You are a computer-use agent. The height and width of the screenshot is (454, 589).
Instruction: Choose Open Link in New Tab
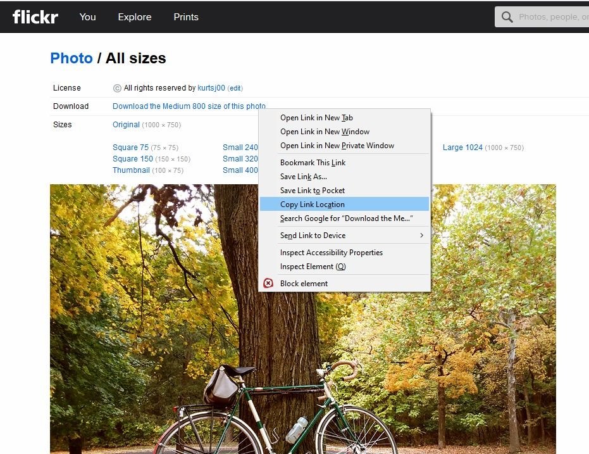click(x=344, y=118)
